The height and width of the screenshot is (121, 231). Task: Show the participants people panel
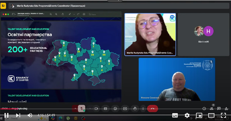[211, 109]
